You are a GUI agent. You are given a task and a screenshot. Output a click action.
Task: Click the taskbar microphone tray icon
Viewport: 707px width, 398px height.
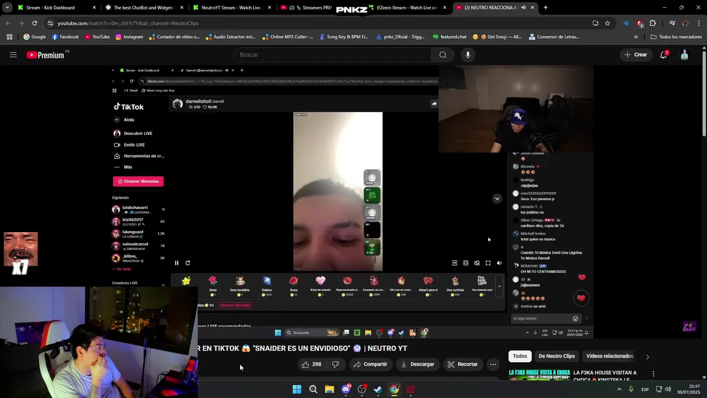631,390
